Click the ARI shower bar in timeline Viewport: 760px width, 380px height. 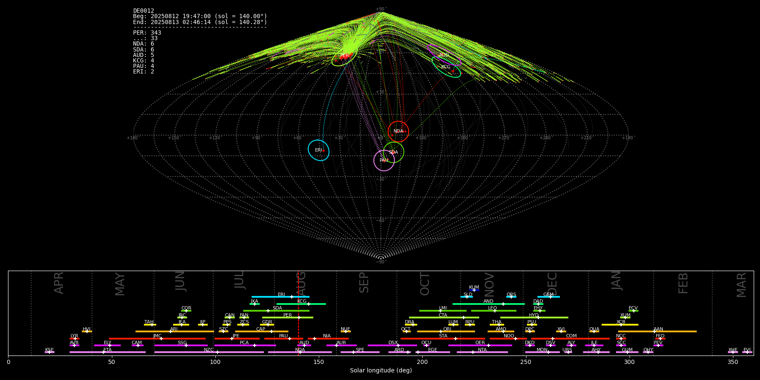175,331
